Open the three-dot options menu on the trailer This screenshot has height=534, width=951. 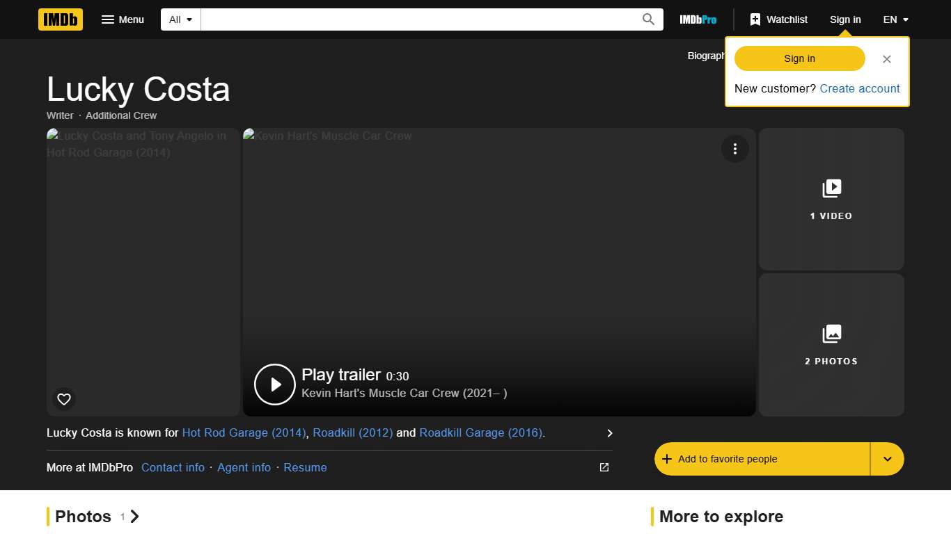[735, 149]
